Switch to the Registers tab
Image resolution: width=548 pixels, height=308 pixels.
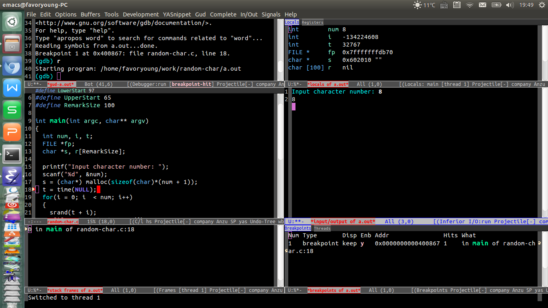[x=312, y=22]
